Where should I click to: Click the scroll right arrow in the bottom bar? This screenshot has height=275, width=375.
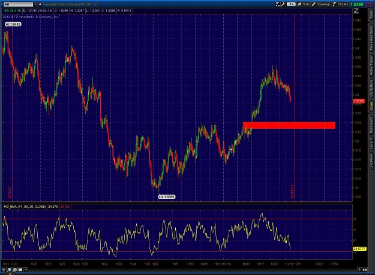(359, 270)
